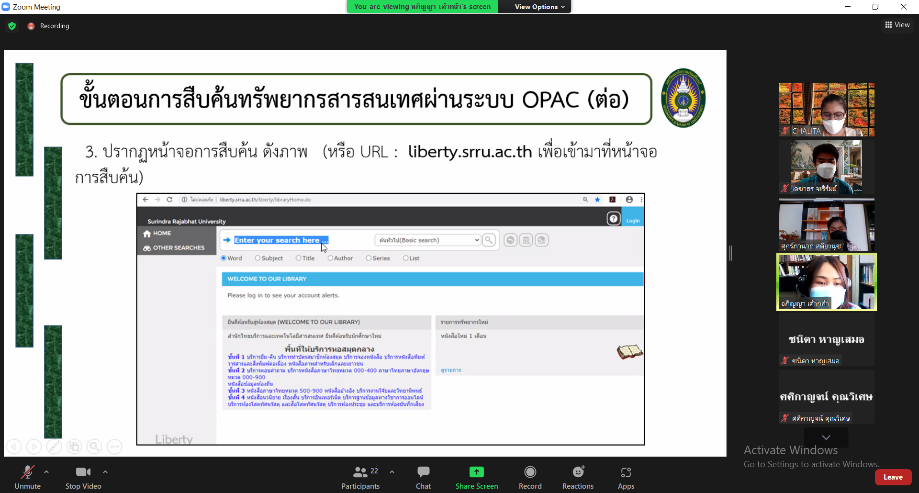Open the View Options dropdown

click(539, 7)
